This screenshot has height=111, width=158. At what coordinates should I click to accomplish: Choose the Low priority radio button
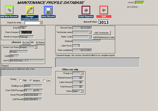pos(44,81)
